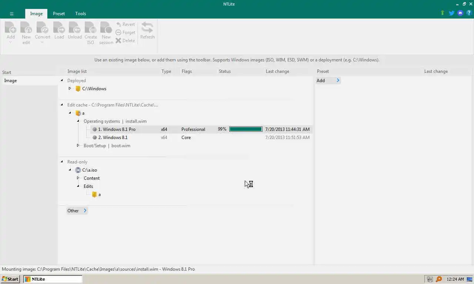Click the 'Core' flag cell
474x284 pixels.
point(186,138)
